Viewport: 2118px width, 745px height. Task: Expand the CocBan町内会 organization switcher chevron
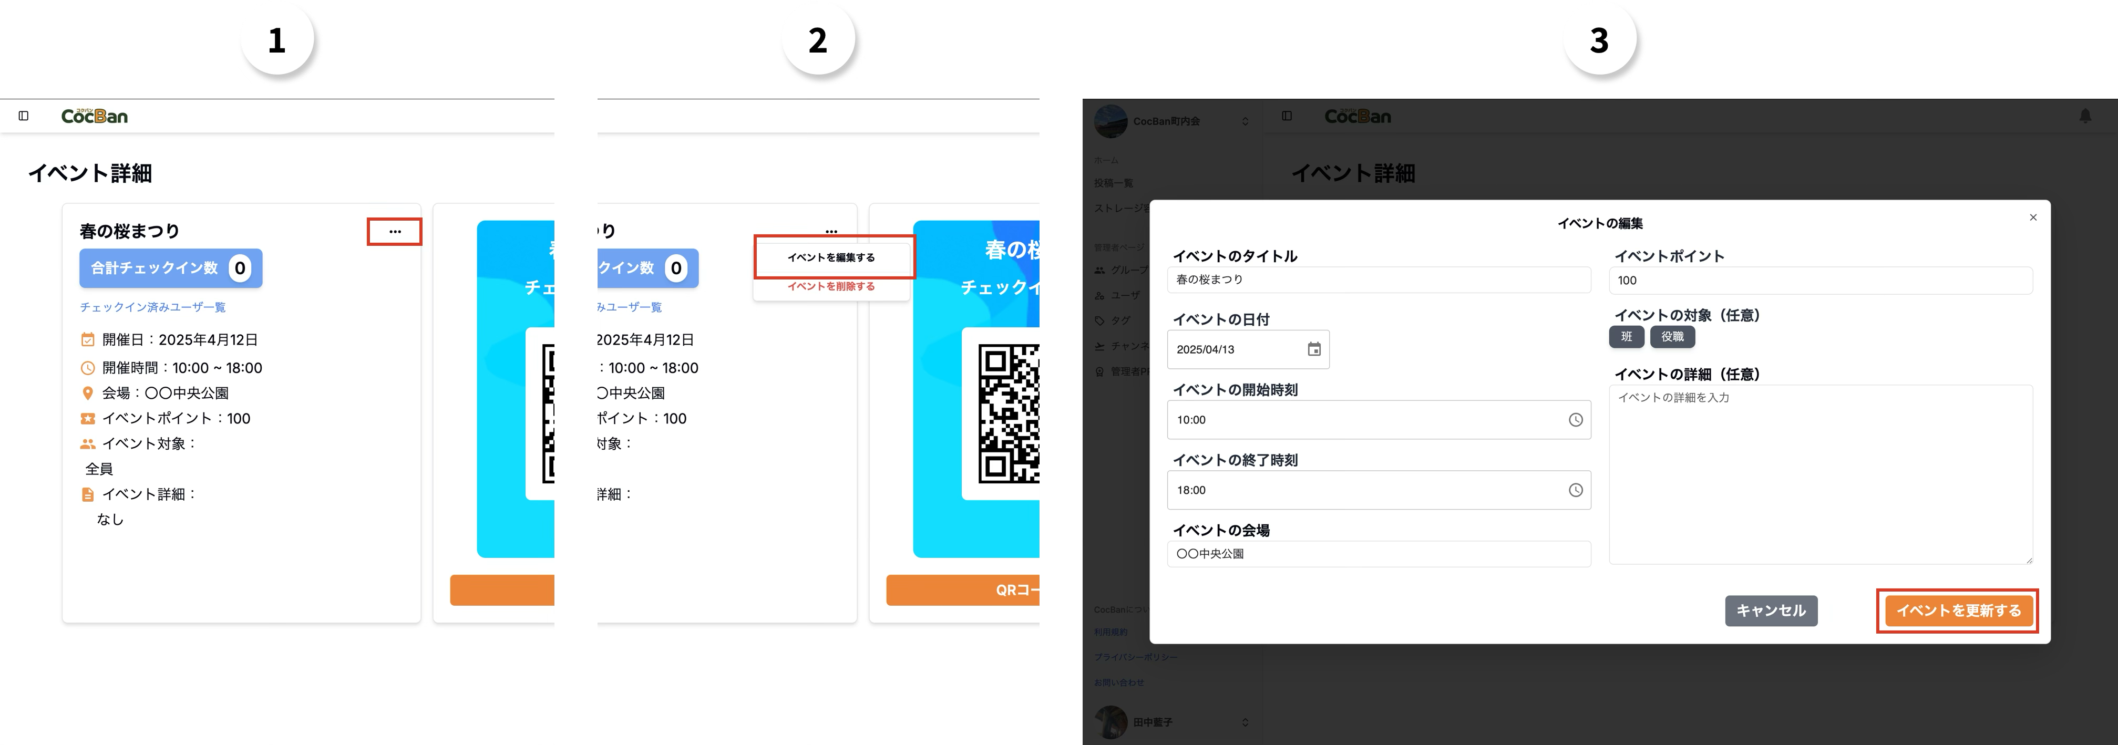click(1245, 121)
